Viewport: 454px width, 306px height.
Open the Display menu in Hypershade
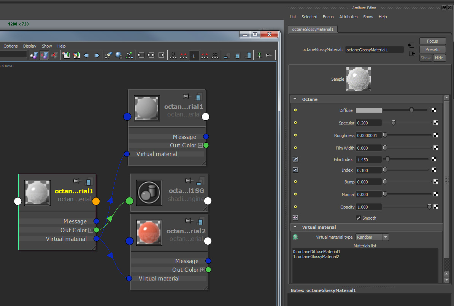pyautogui.click(x=30, y=46)
